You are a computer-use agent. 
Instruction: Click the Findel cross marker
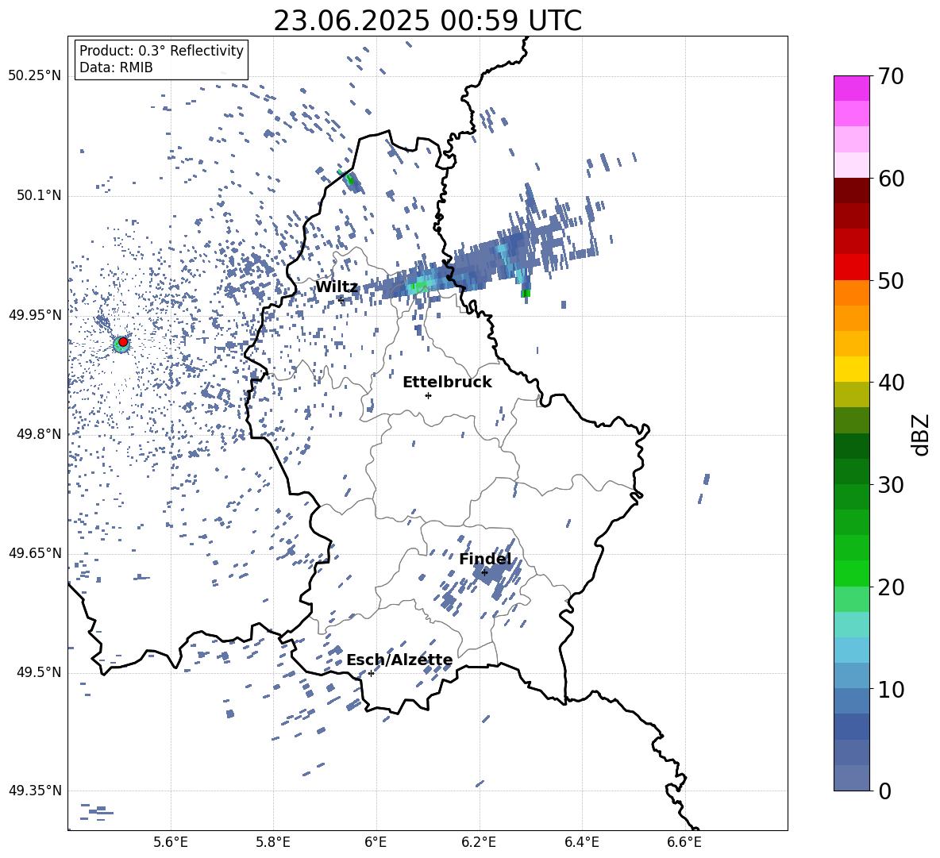pos(484,572)
